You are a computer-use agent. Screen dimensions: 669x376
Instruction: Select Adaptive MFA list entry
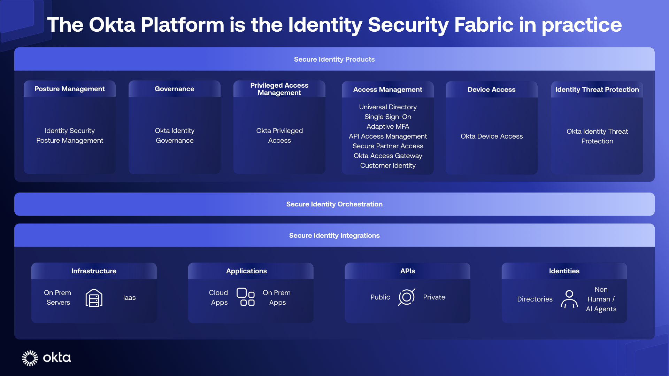point(387,126)
